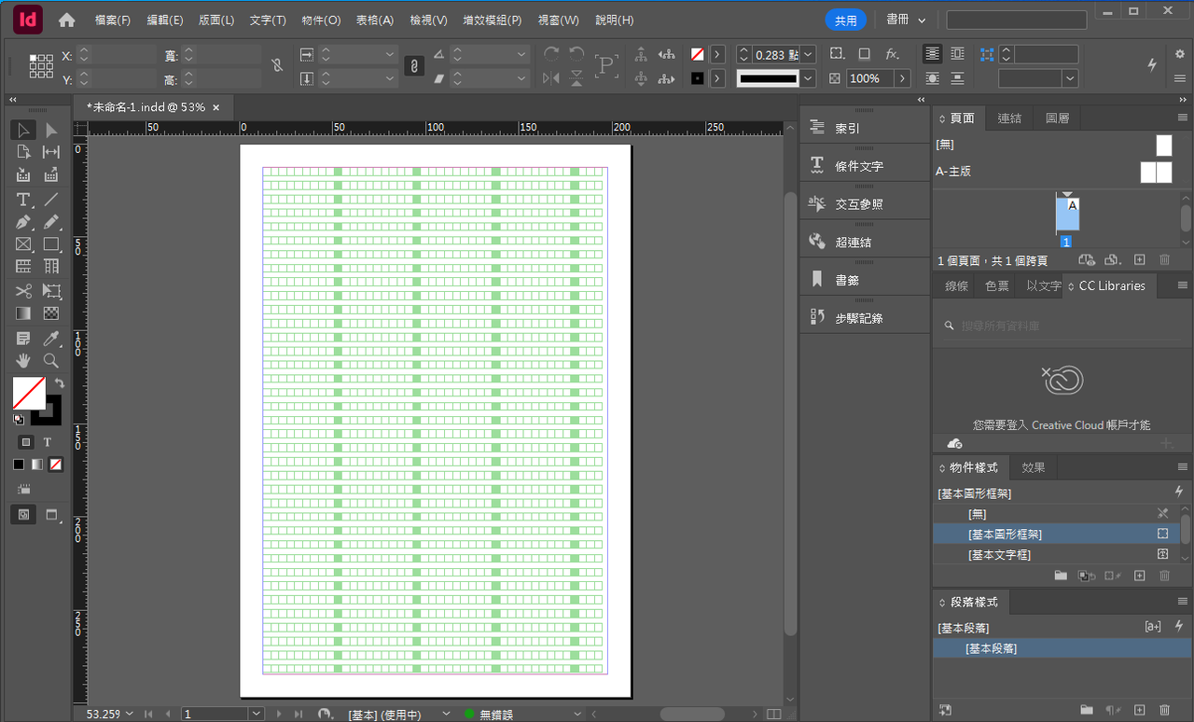Select the Zoom magnifier tool
The image size is (1194, 722).
pyautogui.click(x=51, y=360)
